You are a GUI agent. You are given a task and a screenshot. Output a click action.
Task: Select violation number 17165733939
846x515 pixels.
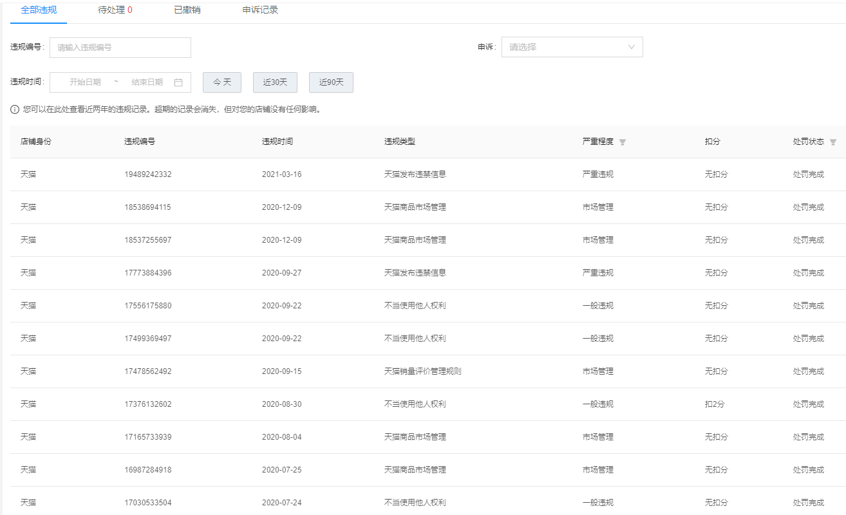coord(148,437)
